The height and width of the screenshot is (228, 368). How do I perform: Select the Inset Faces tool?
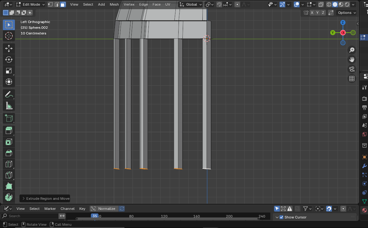pos(9,142)
